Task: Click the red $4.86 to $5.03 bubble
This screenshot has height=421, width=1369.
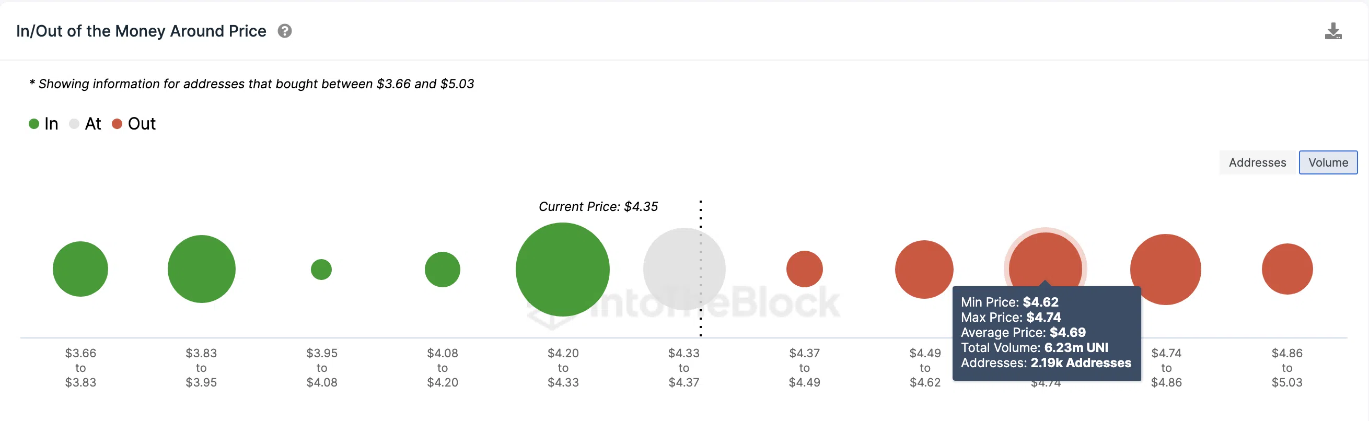Action: (1287, 269)
